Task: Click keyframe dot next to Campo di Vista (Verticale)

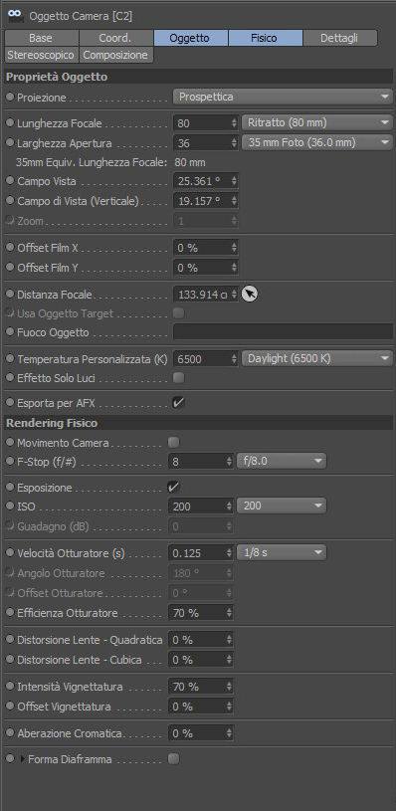Action: click(x=10, y=201)
